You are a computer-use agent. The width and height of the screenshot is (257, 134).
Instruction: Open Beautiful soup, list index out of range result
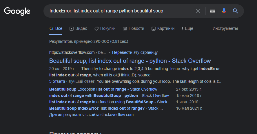pos(130,61)
